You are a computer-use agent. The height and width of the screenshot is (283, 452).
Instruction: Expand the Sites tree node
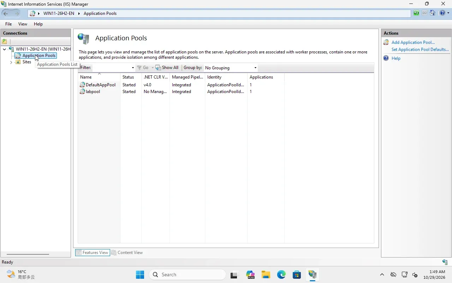pyautogui.click(x=11, y=62)
